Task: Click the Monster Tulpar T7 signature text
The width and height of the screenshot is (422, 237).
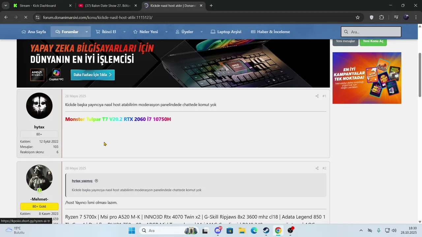Action: [118, 119]
